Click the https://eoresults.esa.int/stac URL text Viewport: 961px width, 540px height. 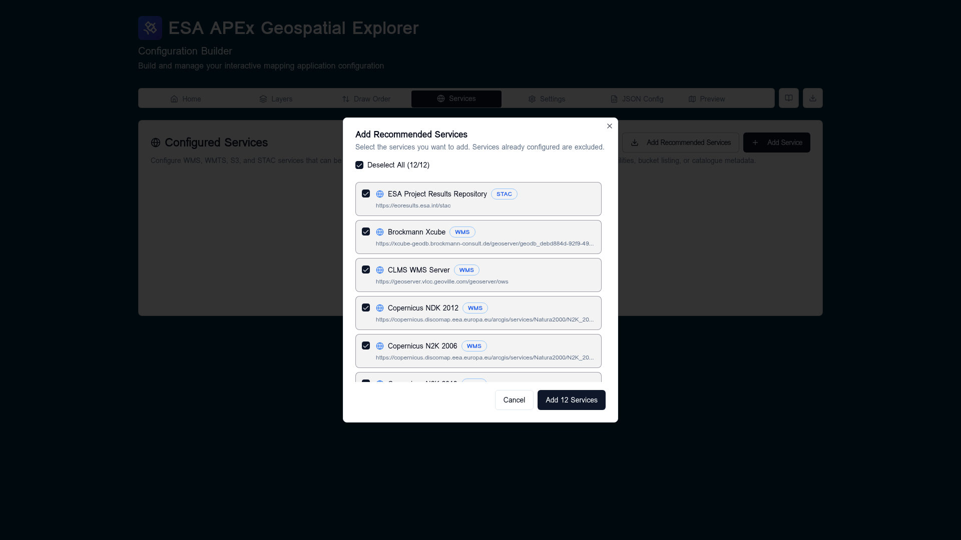point(413,205)
